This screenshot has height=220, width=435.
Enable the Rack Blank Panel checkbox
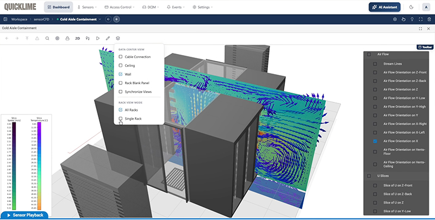click(x=120, y=83)
